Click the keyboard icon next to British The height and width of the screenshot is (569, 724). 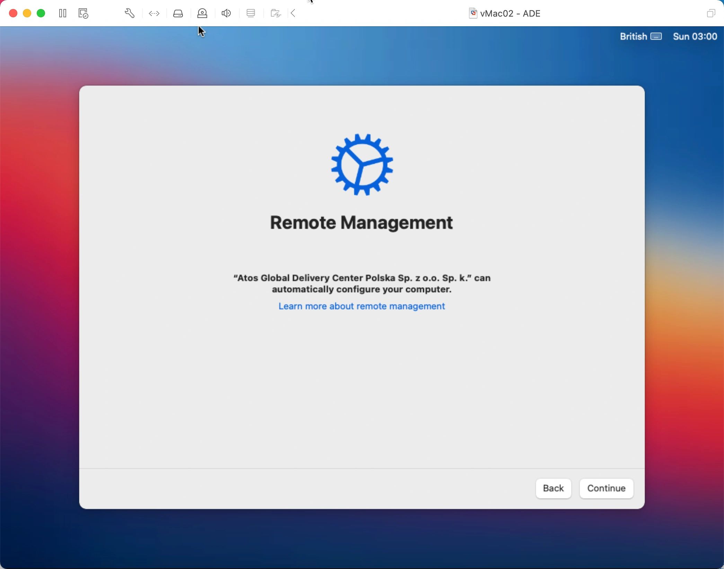pyautogui.click(x=656, y=36)
